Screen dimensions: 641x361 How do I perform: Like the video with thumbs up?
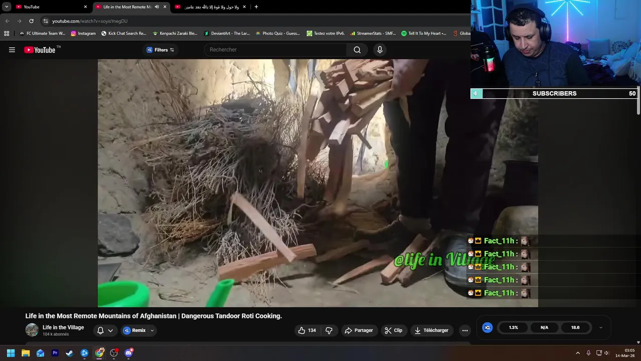(x=307, y=330)
